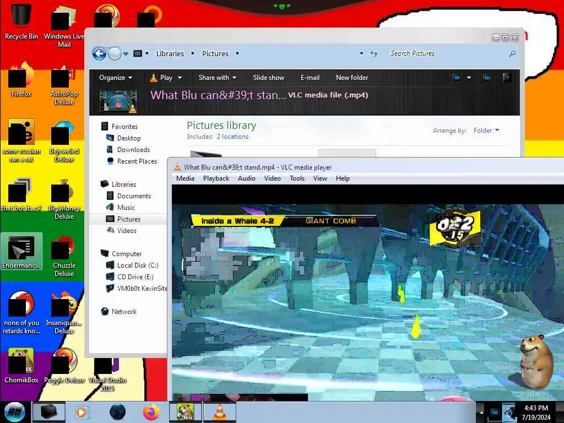Image resolution: width=564 pixels, height=423 pixels.
Task: Click the VLC cone taskbar button
Action: [220, 412]
